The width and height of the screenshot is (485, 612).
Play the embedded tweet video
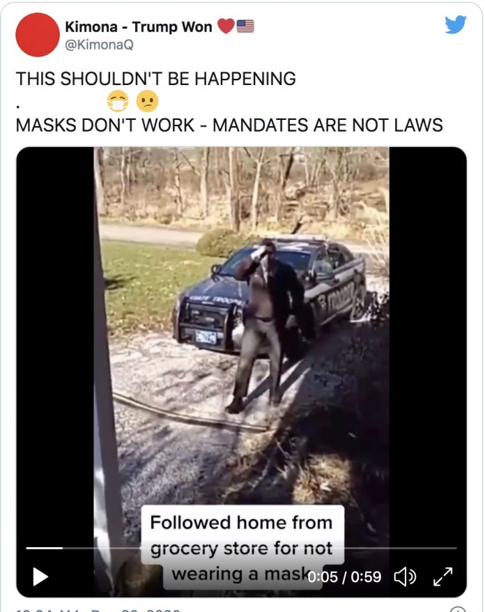coord(40,576)
